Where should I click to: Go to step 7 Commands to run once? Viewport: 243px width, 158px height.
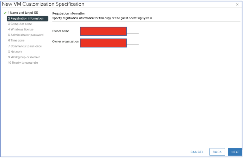[25, 46]
